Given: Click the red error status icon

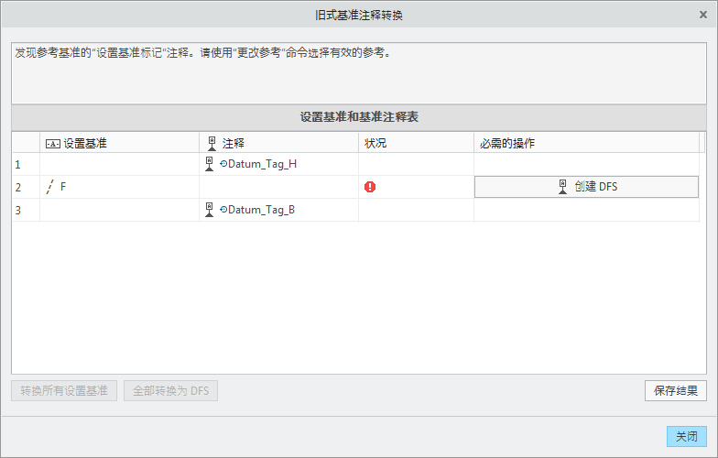Looking at the screenshot, I should click(370, 187).
